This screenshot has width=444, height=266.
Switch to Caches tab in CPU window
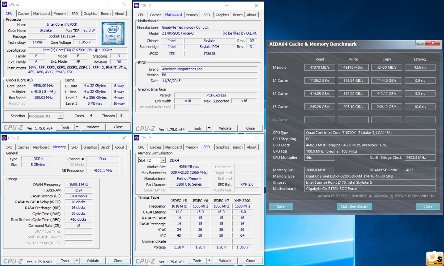(24, 13)
